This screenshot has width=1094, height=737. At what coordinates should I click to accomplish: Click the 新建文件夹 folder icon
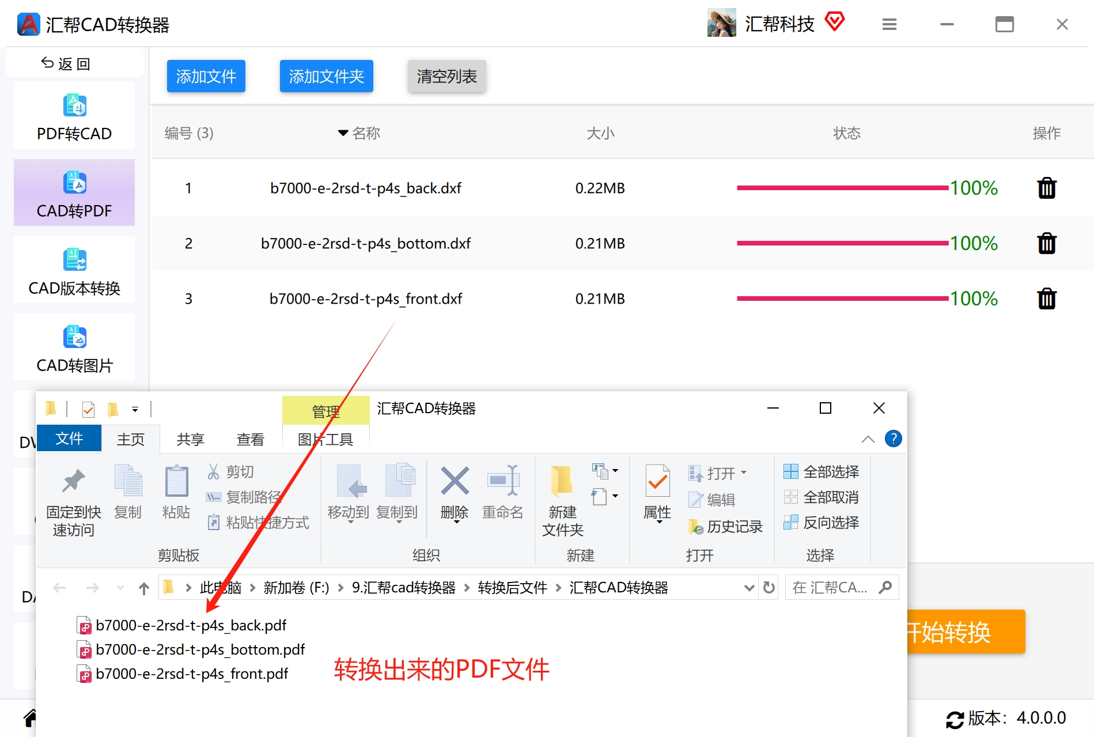pos(562,482)
